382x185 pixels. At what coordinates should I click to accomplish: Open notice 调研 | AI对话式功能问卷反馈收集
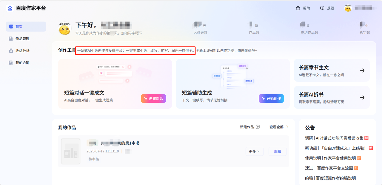(x=334, y=138)
